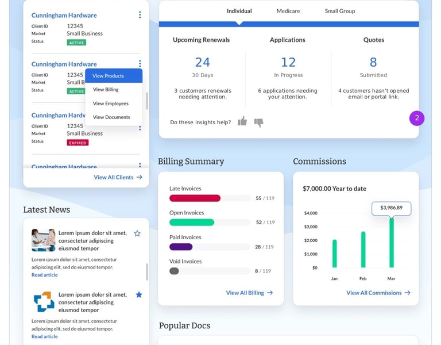
Task: Click the thumbs up insights icon
Action: 242,121
